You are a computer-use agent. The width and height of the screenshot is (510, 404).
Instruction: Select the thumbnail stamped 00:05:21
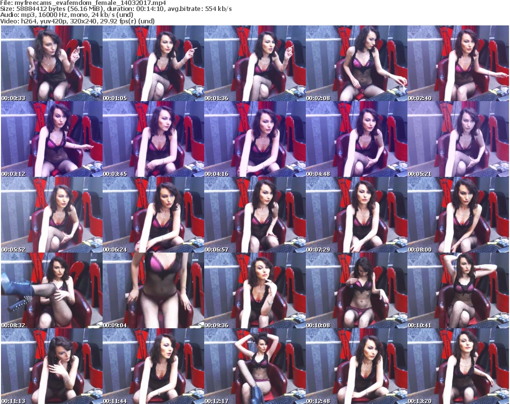458,139
